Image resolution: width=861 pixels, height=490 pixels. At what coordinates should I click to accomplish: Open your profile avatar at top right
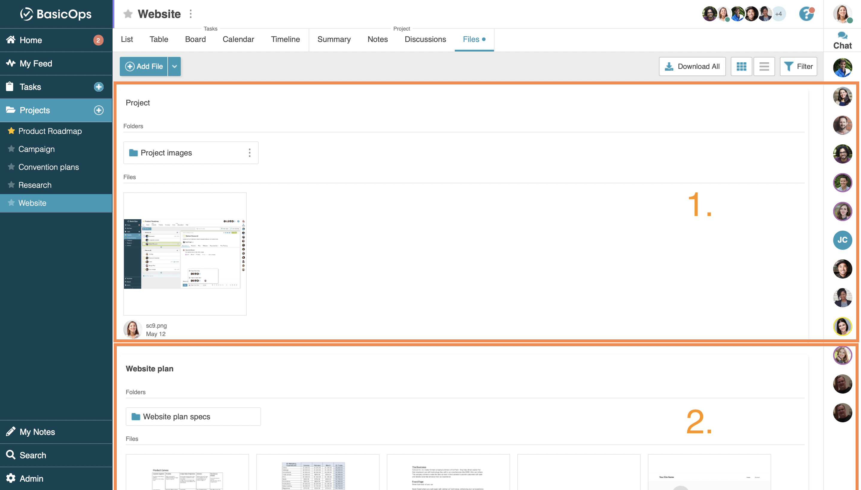tap(842, 14)
